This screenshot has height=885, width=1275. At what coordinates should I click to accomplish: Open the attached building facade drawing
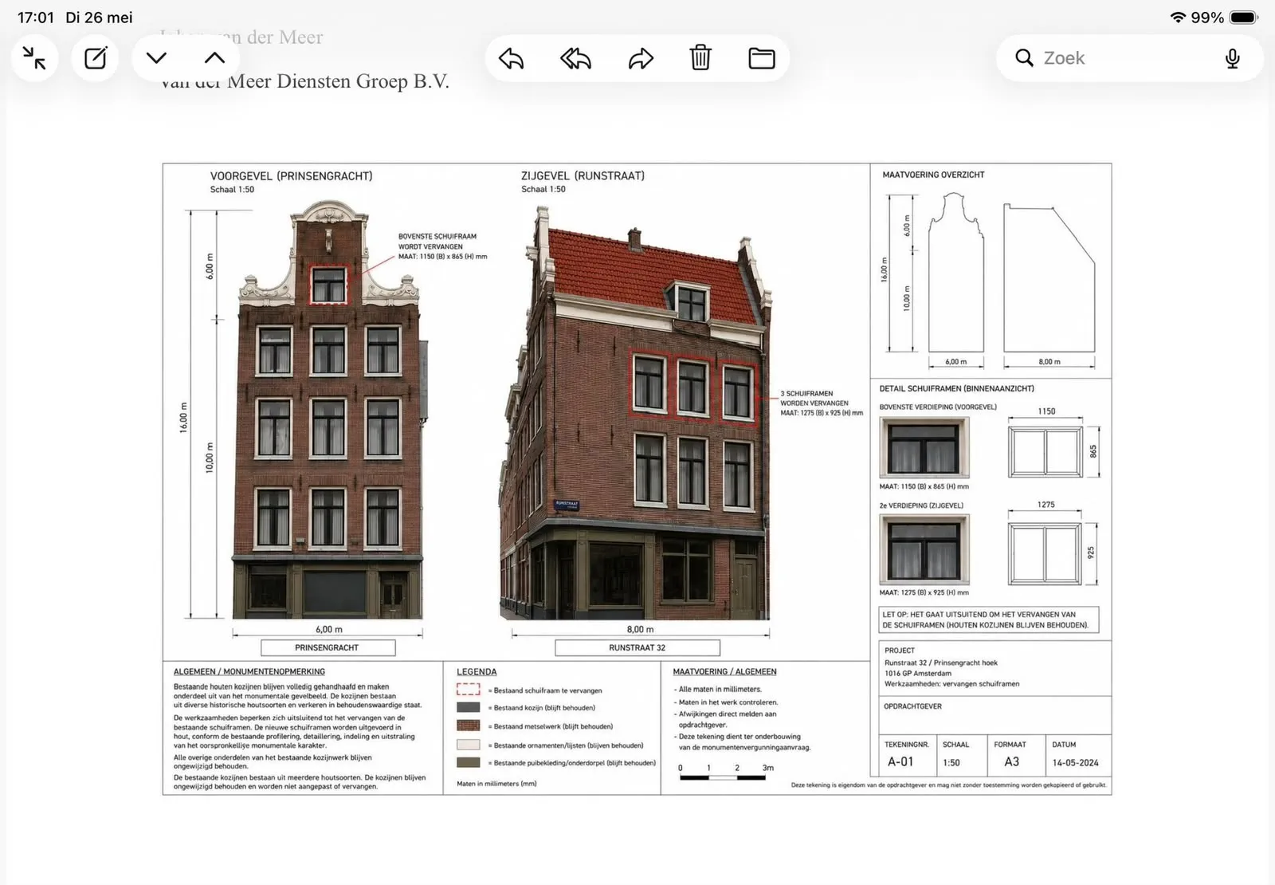pyautogui.click(x=637, y=479)
